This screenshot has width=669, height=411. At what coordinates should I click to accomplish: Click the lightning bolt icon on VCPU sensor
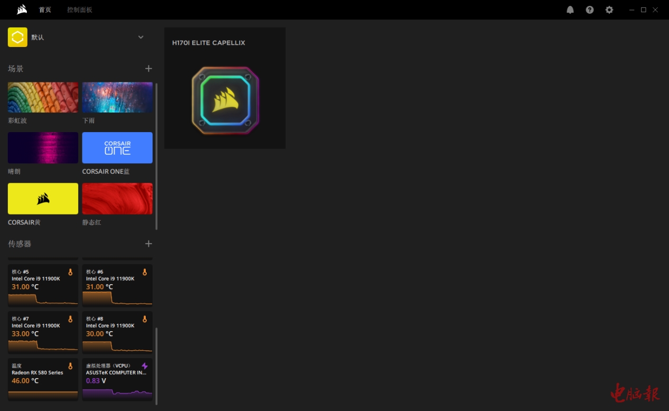point(145,366)
